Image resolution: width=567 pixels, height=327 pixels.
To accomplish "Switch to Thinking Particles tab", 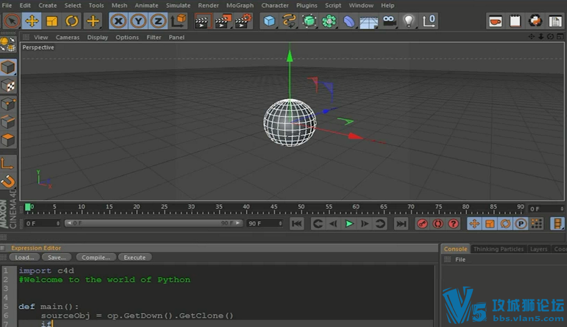I will (498, 249).
